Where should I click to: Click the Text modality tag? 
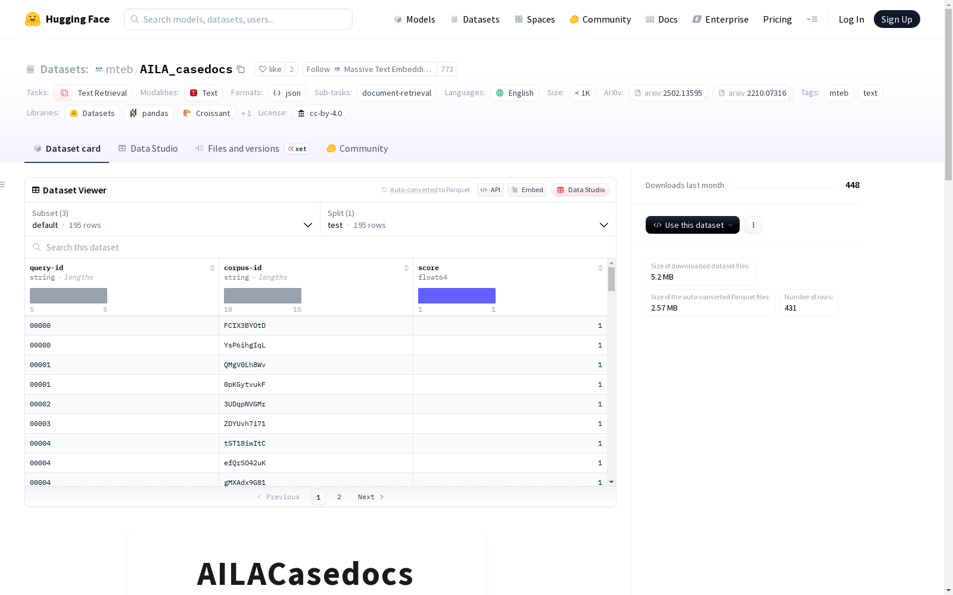pos(203,93)
